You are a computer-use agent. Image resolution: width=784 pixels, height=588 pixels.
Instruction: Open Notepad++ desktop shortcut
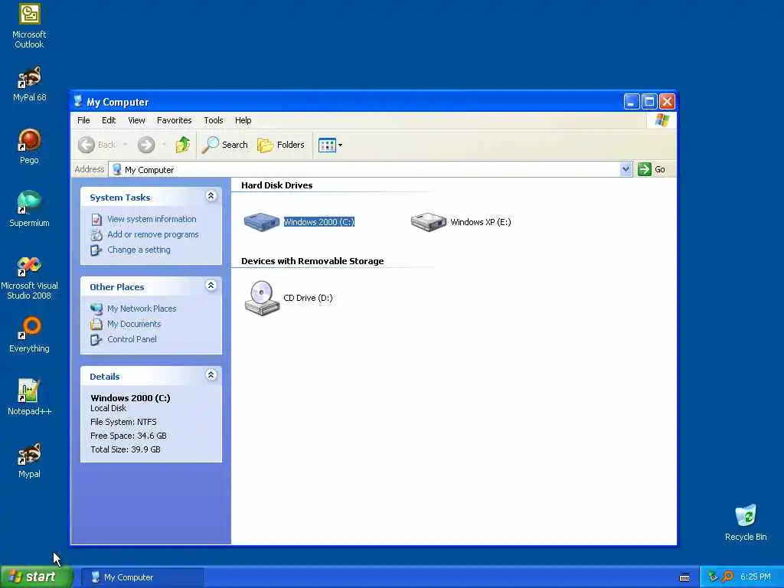pyautogui.click(x=29, y=397)
